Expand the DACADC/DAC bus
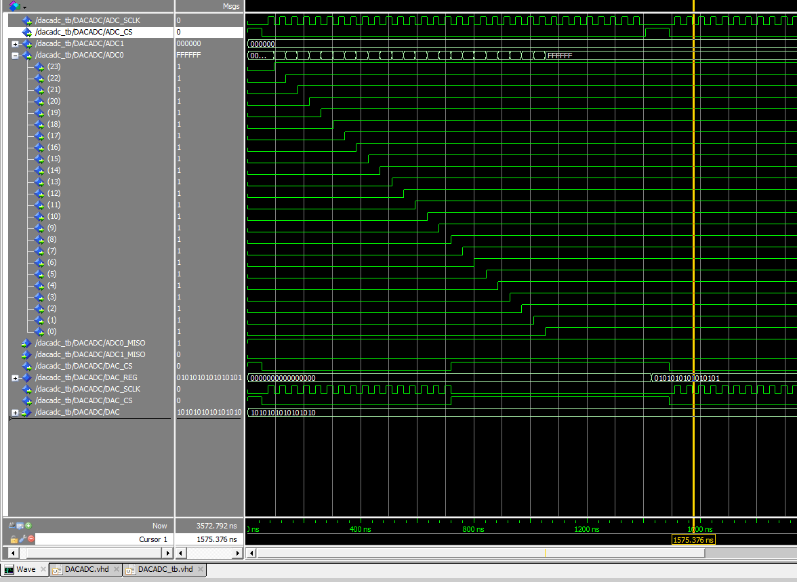The image size is (797, 582). pyautogui.click(x=15, y=413)
